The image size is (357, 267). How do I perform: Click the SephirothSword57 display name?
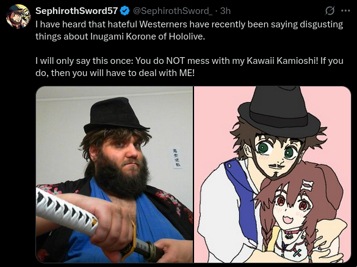[x=76, y=11]
